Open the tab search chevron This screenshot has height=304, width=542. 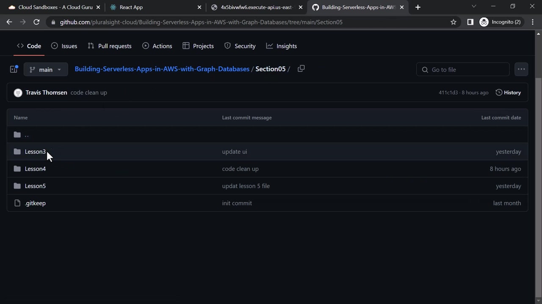click(474, 6)
